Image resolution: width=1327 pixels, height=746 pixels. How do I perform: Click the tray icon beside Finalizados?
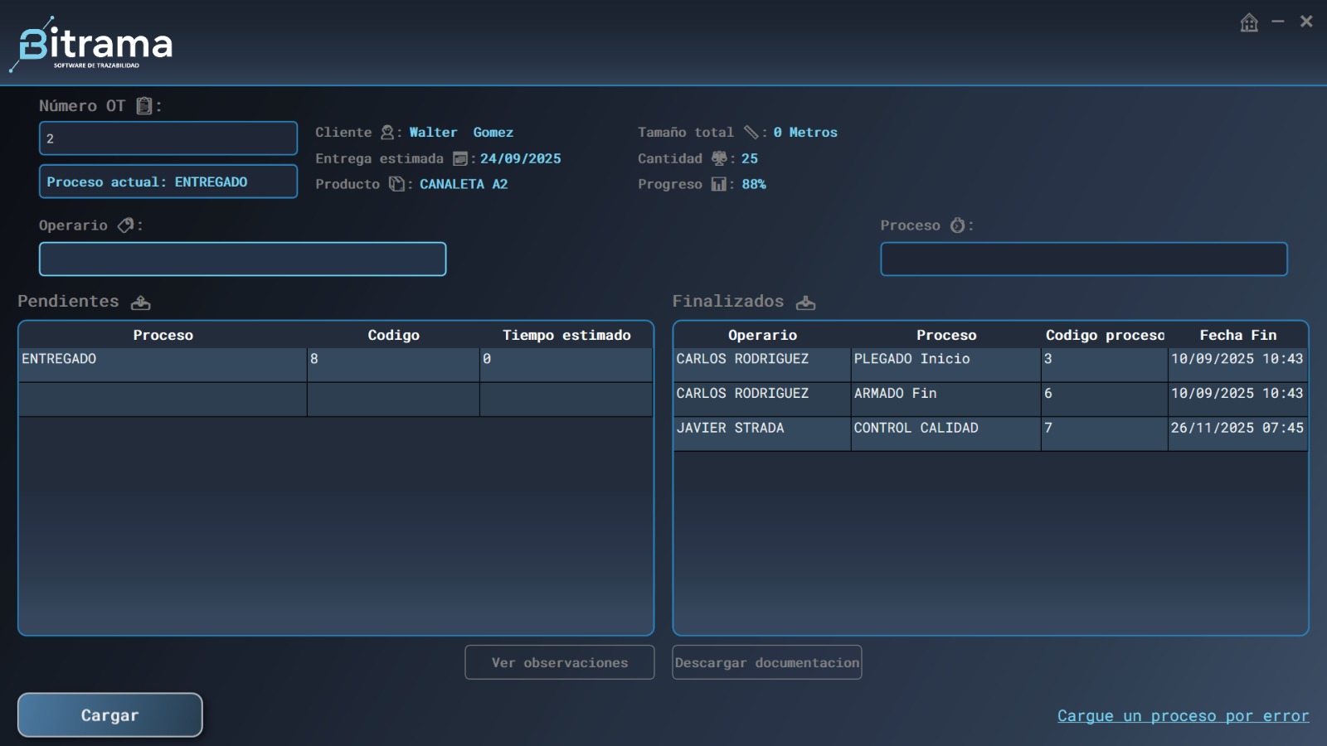[806, 303]
